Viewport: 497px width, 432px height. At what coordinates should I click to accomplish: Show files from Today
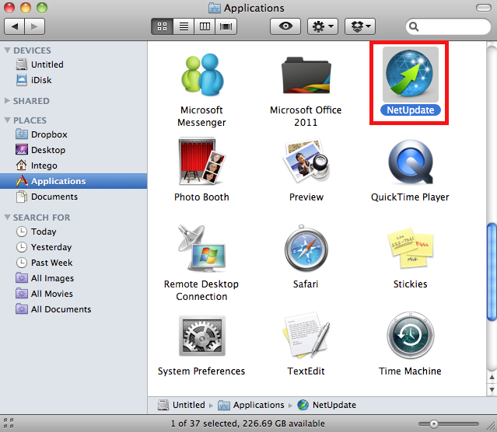(74, 232)
